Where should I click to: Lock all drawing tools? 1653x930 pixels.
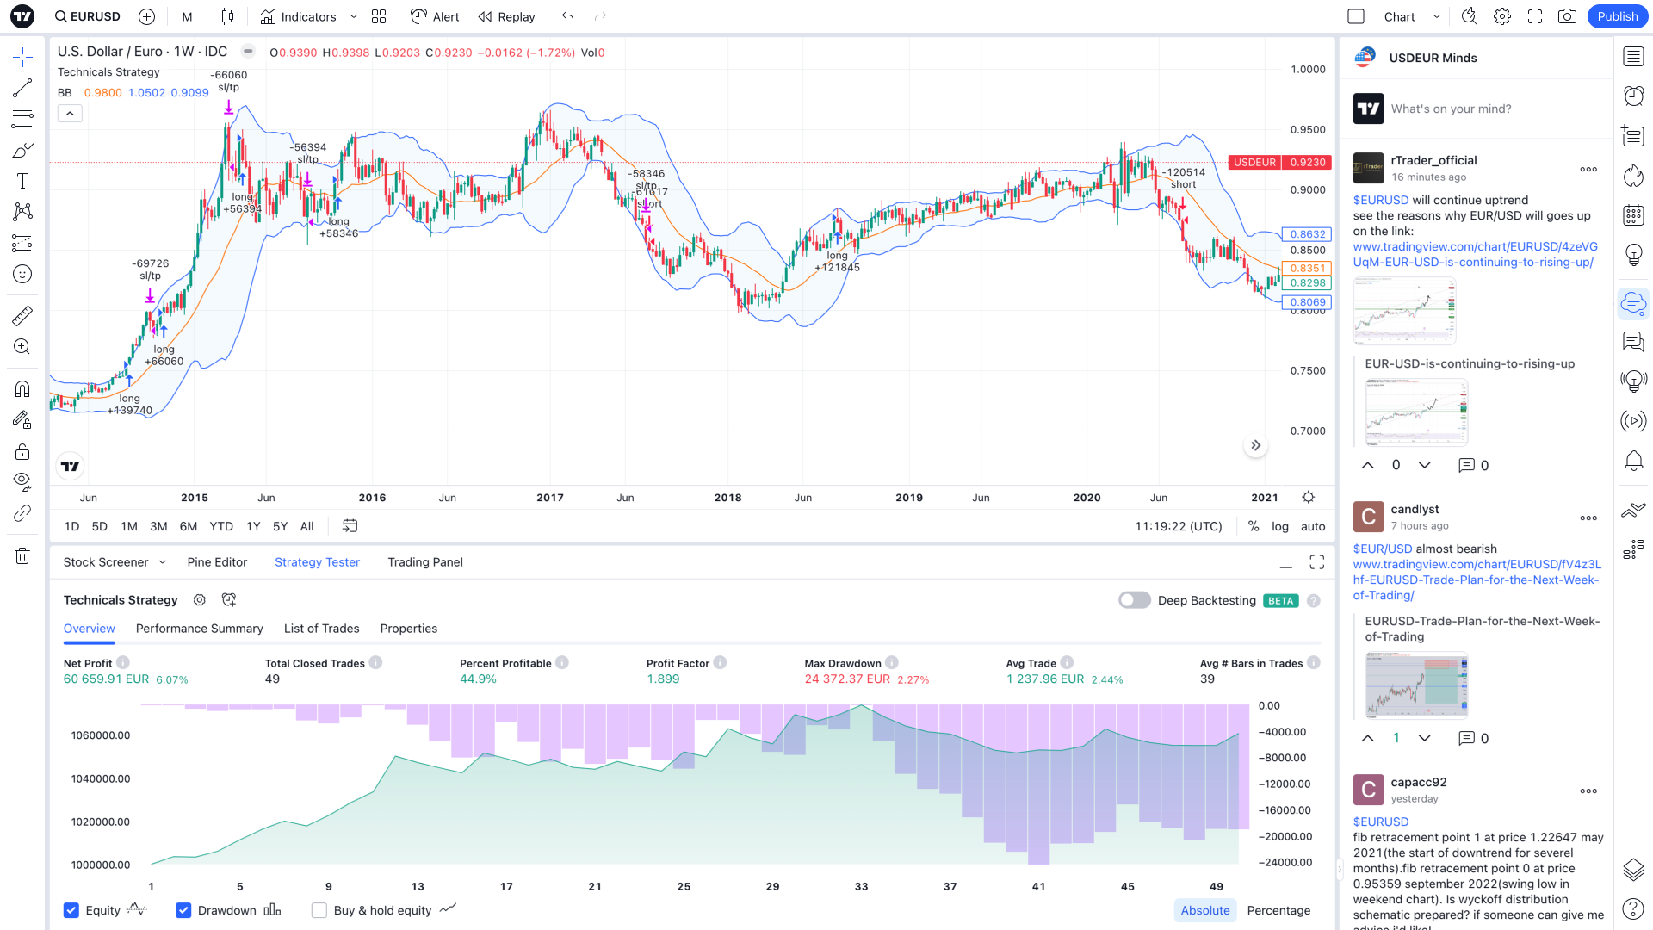pos(22,451)
